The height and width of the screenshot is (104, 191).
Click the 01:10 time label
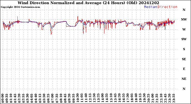pos(11,98)
